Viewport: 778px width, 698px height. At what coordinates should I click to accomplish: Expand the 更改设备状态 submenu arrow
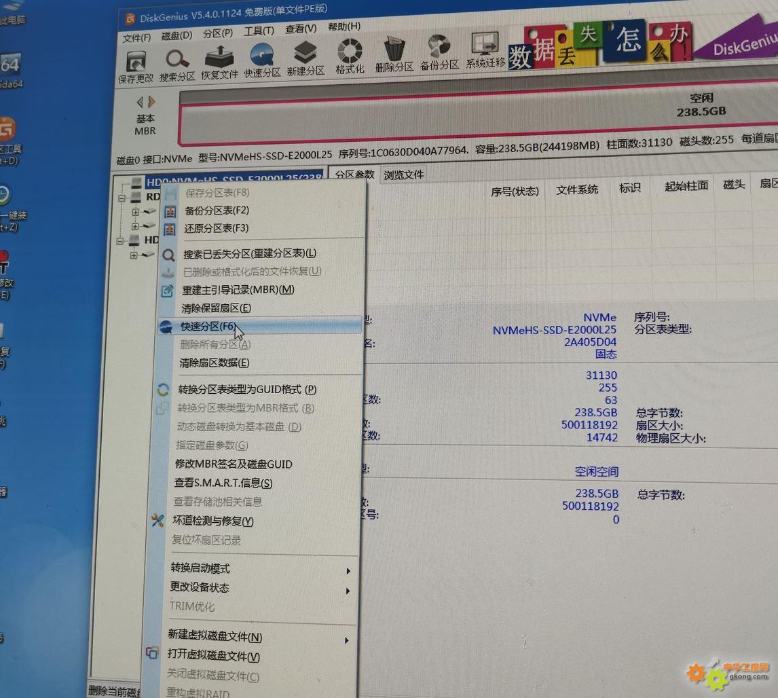348,591
